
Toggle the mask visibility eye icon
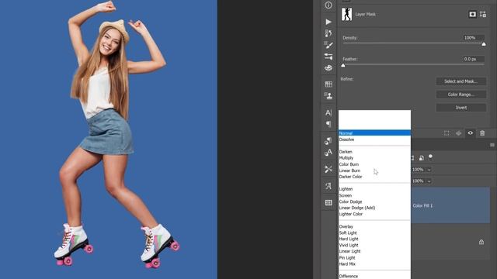coord(471,133)
